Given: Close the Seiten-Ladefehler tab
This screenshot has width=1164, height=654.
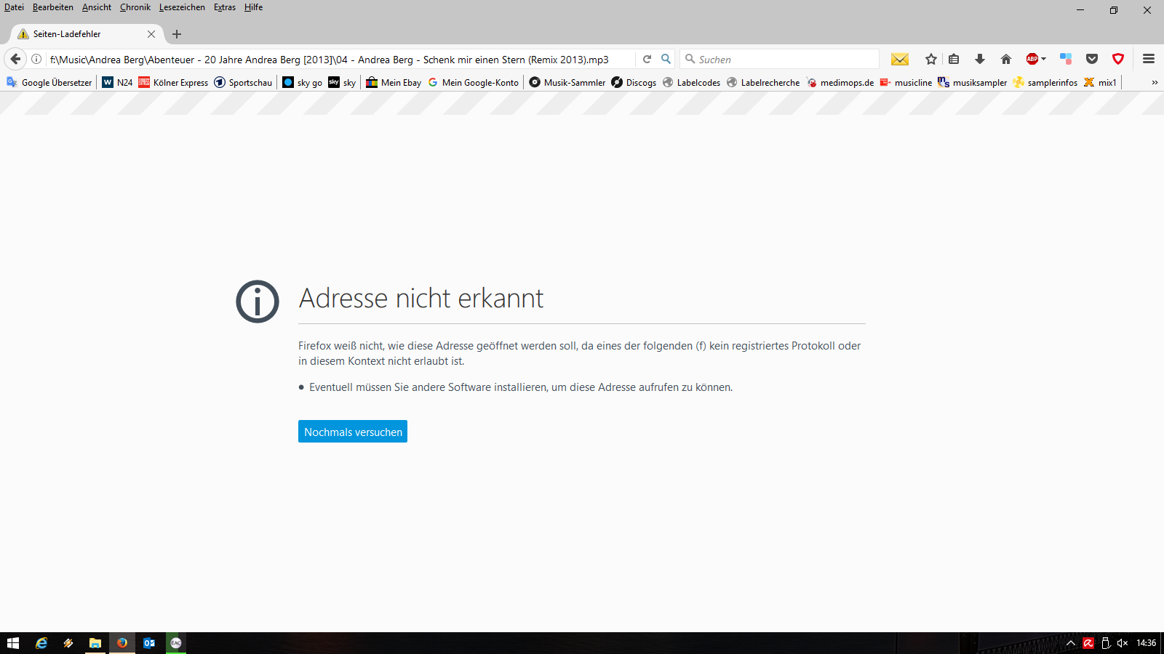Looking at the screenshot, I should click(x=151, y=34).
